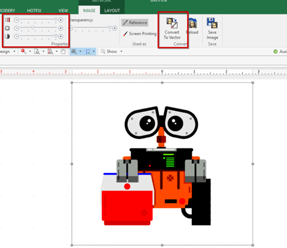
Task: Select the hand pan tool
Action: (x=63, y=51)
